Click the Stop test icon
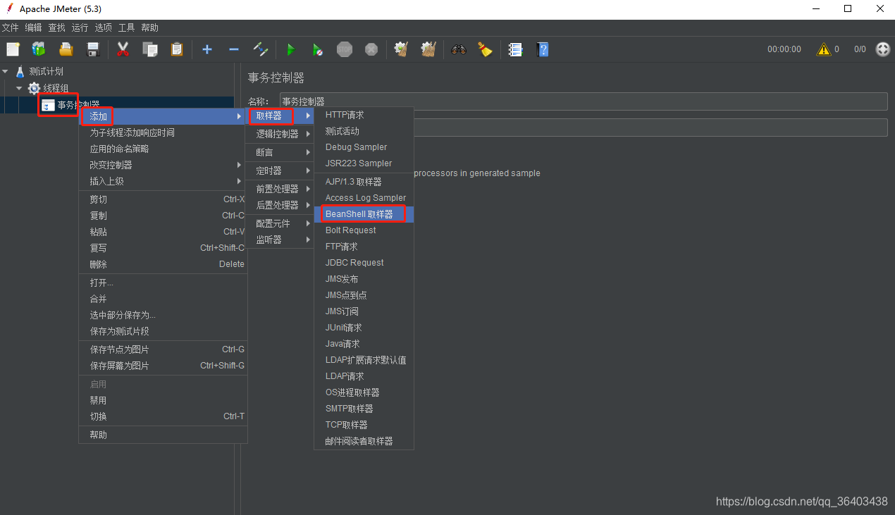 (345, 49)
